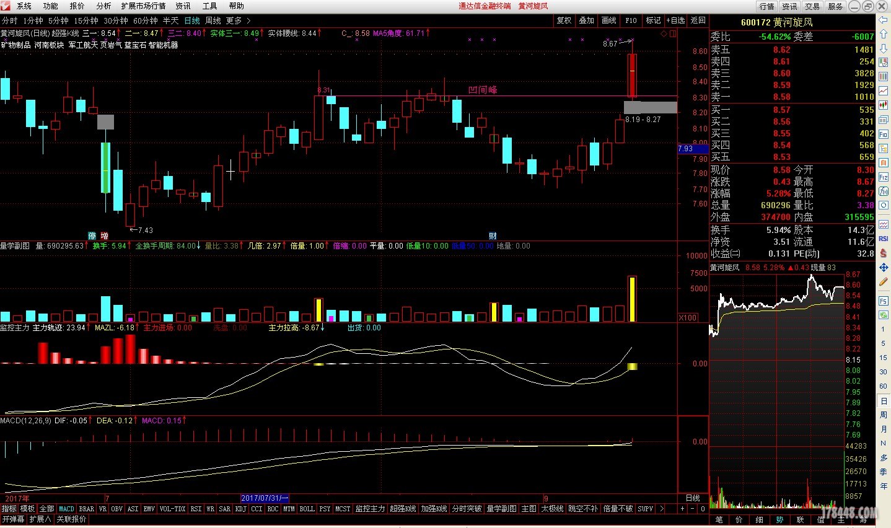Switch to 30分钟 chart period
The width and height of the screenshot is (891, 528).
[116, 20]
